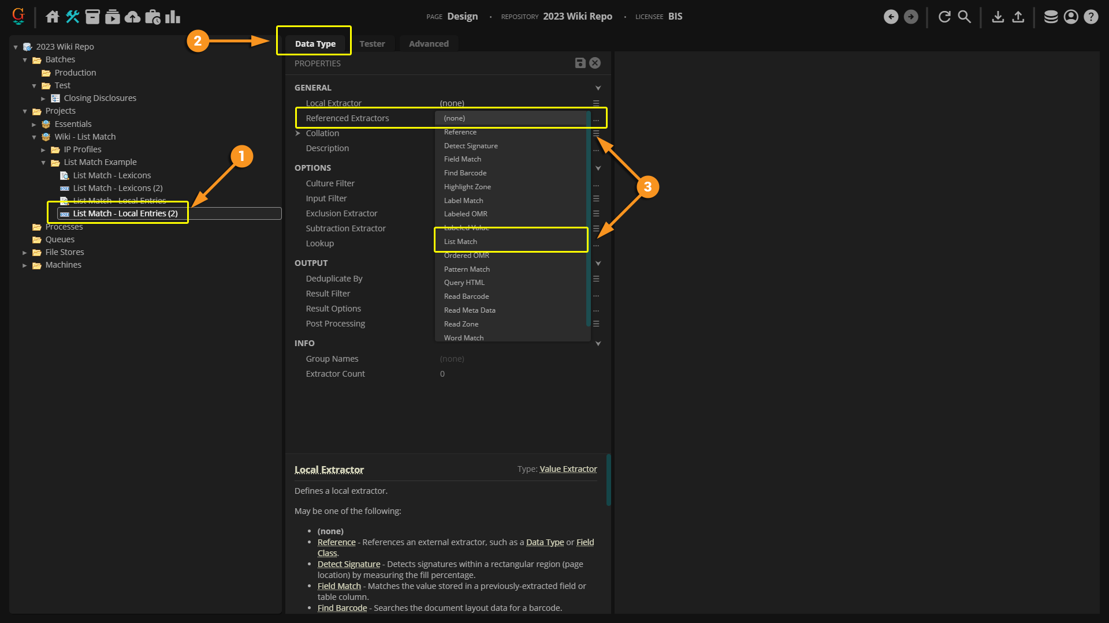Collapse the Wiki - List Match project
This screenshot has height=623, width=1109.
tap(34, 137)
